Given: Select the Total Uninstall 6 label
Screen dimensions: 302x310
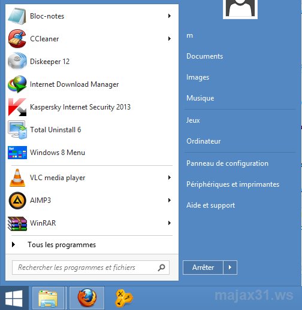Looking at the screenshot, I should pyautogui.click(x=56, y=130).
